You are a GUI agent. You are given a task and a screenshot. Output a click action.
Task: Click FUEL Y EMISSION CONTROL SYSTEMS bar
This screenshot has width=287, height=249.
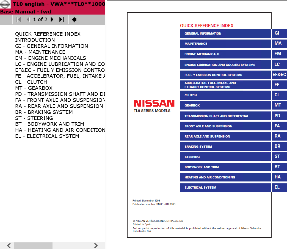(x=225, y=75)
